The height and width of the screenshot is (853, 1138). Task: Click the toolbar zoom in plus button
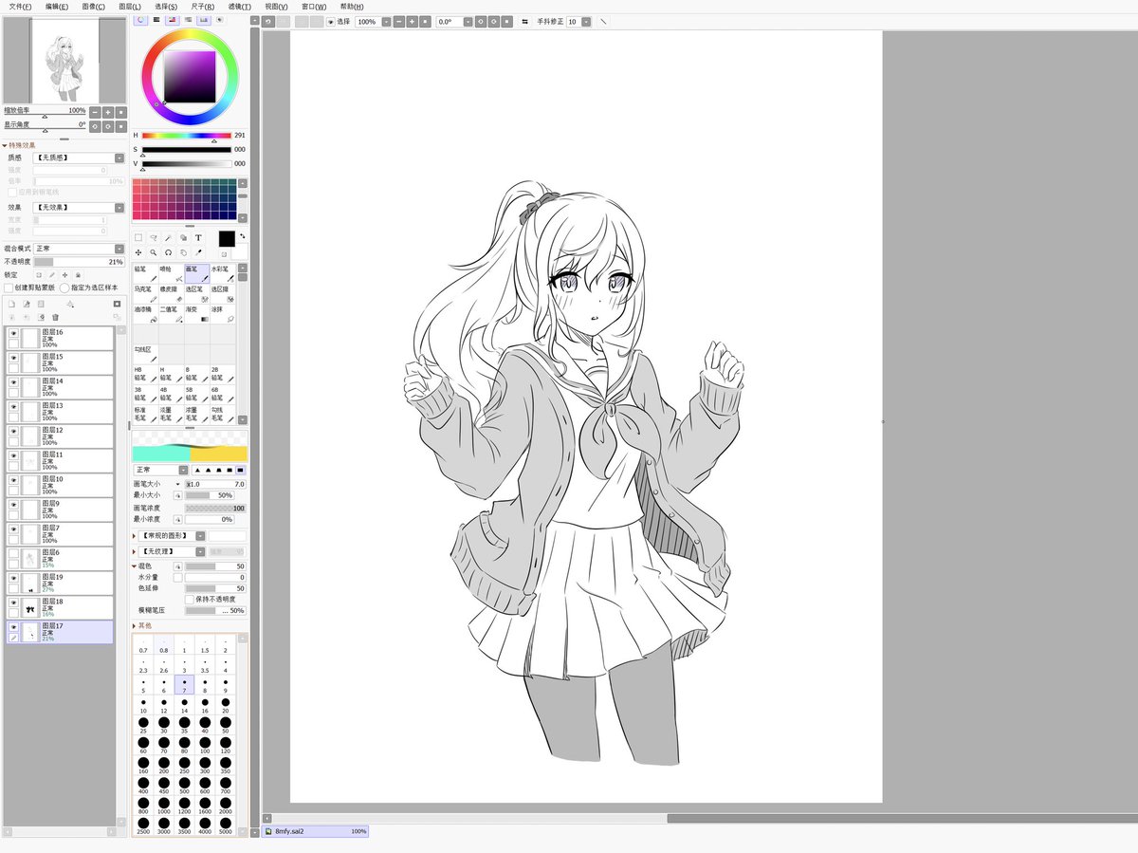(x=413, y=21)
